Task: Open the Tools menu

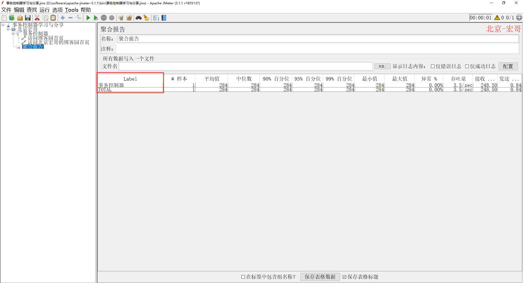Action: click(x=72, y=10)
